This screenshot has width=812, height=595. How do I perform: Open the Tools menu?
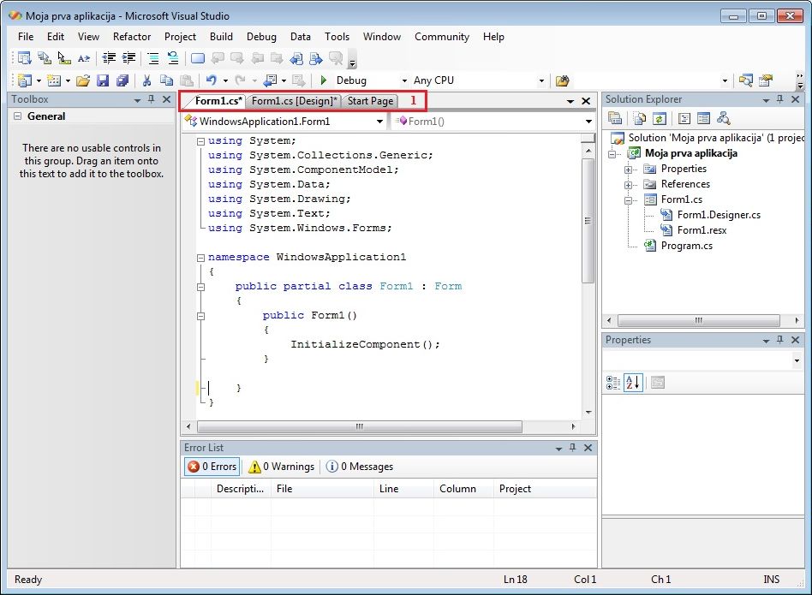coord(337,36)
